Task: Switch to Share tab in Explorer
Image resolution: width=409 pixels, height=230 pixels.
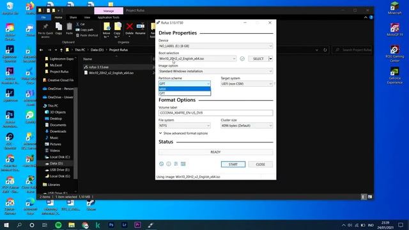Action: click(73, 17)
